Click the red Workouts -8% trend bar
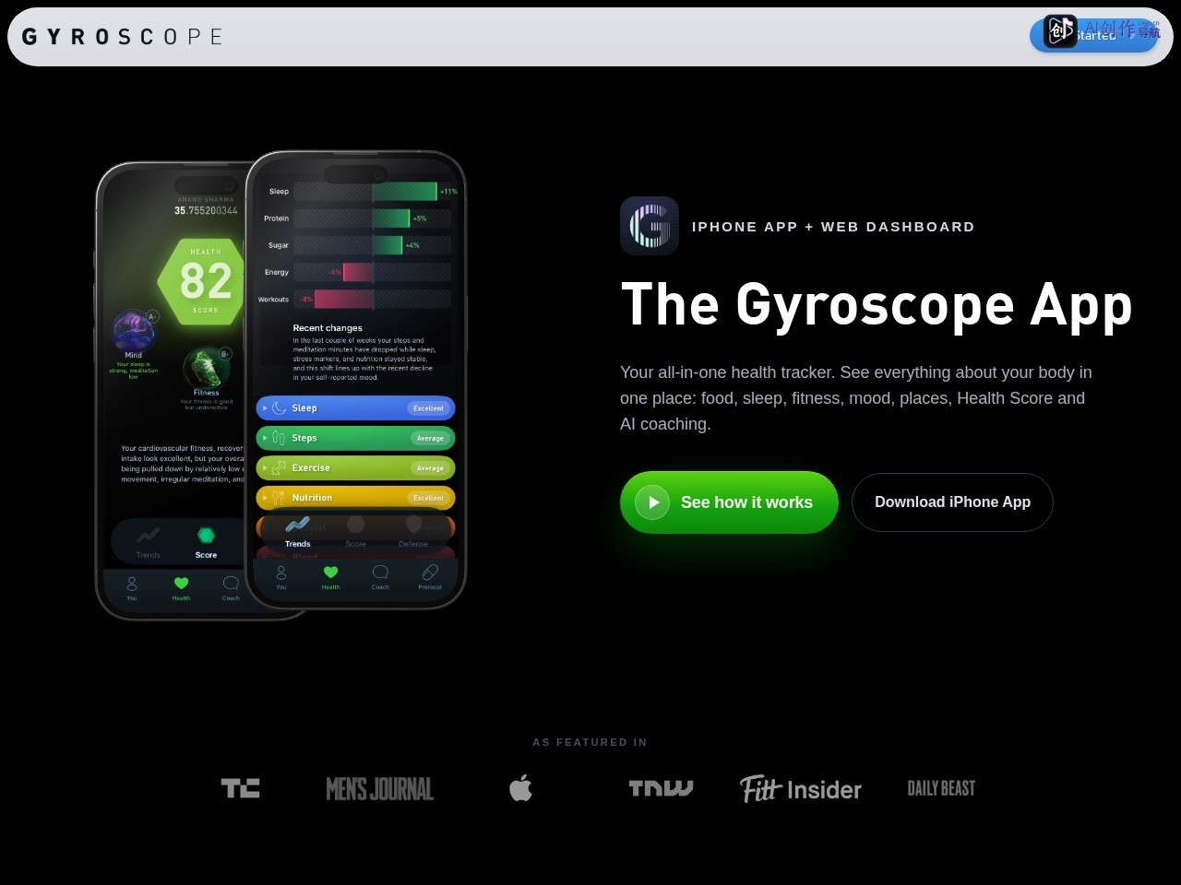Image resolution: width=1181 pixels, height=885 pixels. click(343, 299)
